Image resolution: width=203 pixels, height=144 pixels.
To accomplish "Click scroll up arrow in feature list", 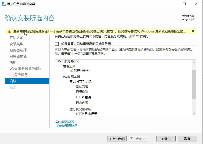I will pyautogui.click(x=194, y=62).
